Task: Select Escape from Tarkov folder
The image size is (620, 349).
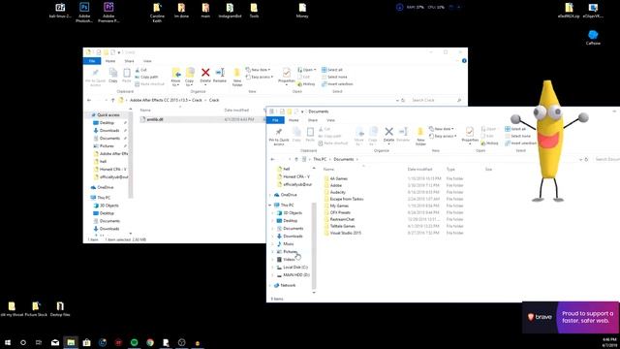Action: point(347,199)
